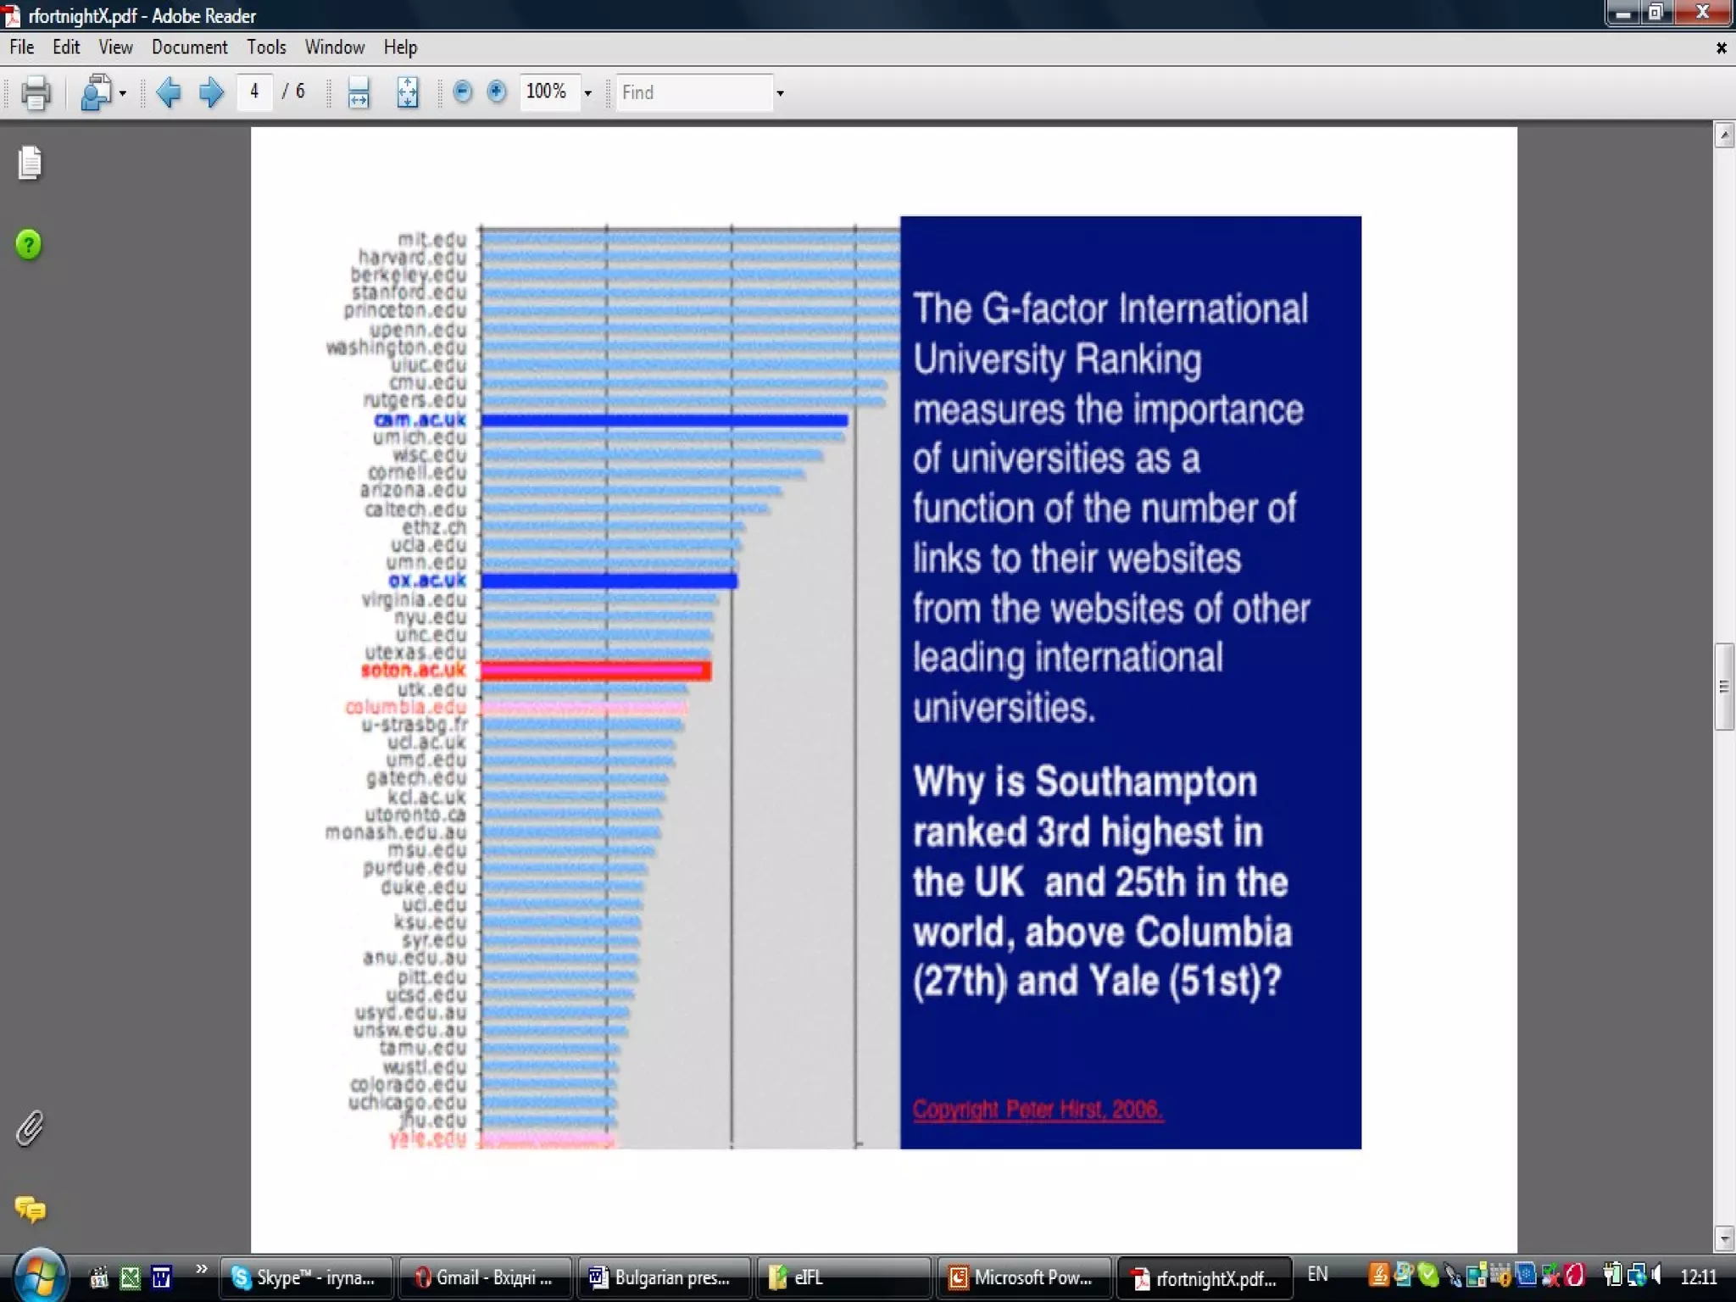Click the fit width scrolling icon
Screen dimensions: 1736x1302
(359, 92)
